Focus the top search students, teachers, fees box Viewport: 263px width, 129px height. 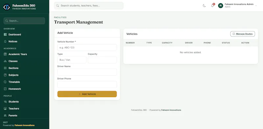point(89,6)
